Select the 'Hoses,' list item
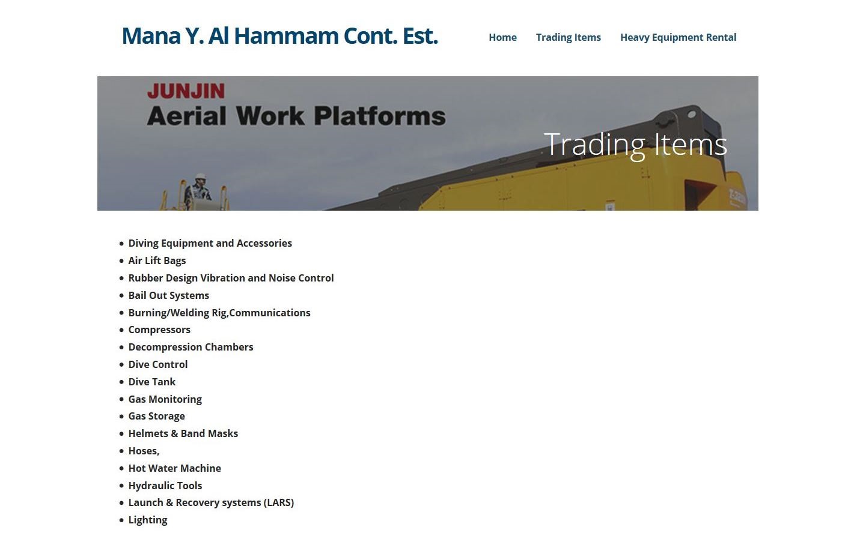 [144, 451]
